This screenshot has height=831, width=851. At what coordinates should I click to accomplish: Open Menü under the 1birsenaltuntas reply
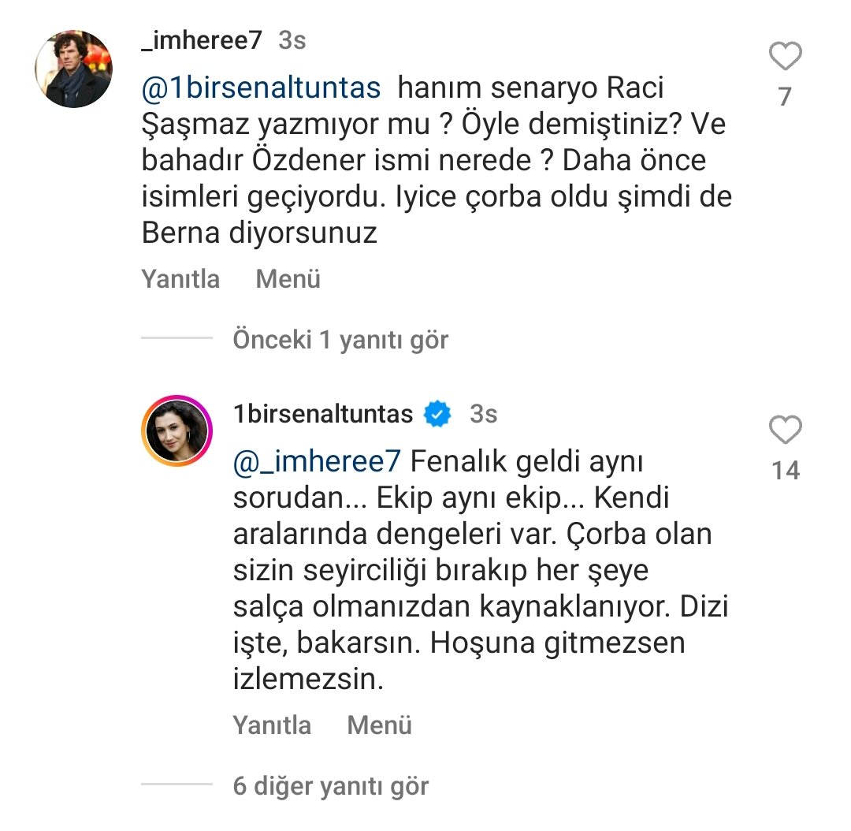click(379, 725)
